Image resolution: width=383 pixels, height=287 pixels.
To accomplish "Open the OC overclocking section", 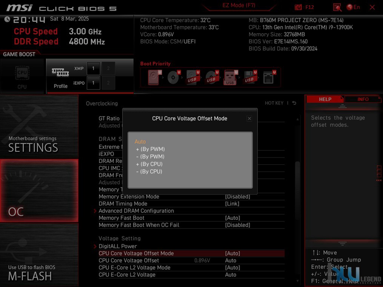I will point(39,190).
